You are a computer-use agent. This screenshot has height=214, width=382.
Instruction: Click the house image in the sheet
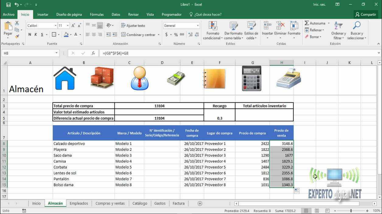tap(65, 78)
